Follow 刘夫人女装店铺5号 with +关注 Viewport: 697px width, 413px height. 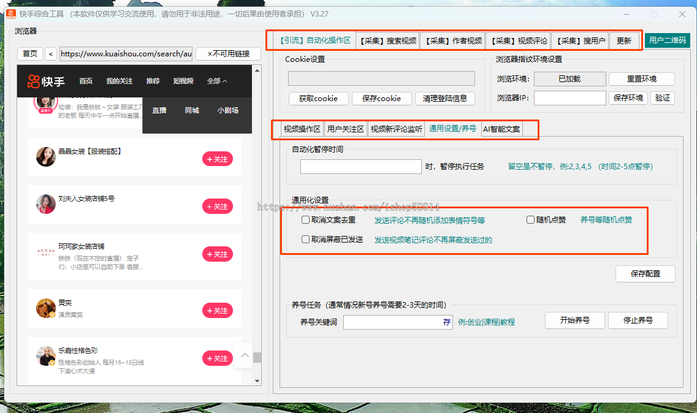coord(218,206)
